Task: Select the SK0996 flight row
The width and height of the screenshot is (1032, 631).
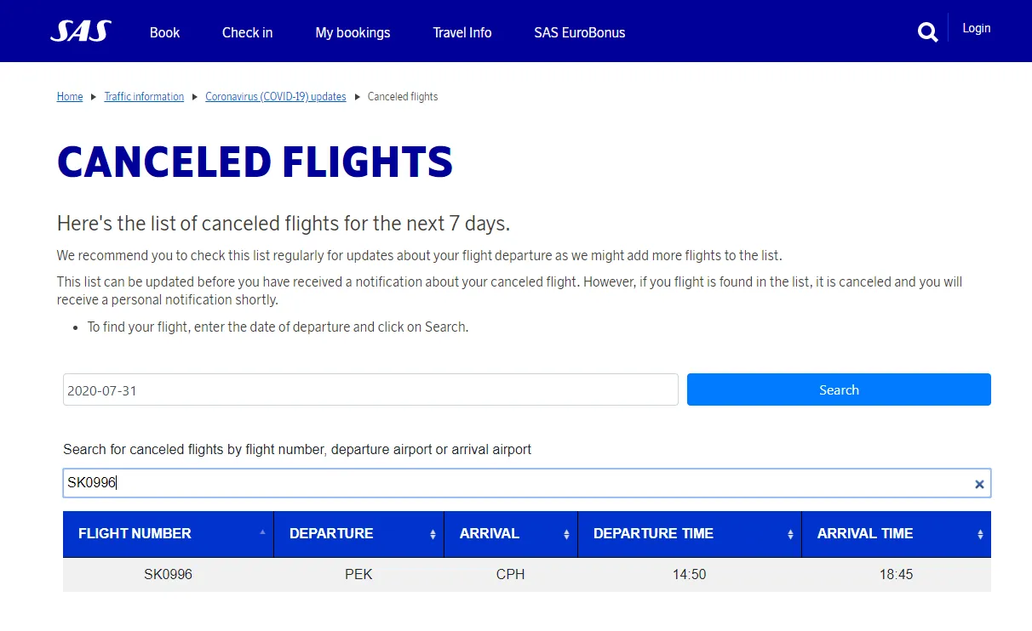Action: tap(526, 575)
